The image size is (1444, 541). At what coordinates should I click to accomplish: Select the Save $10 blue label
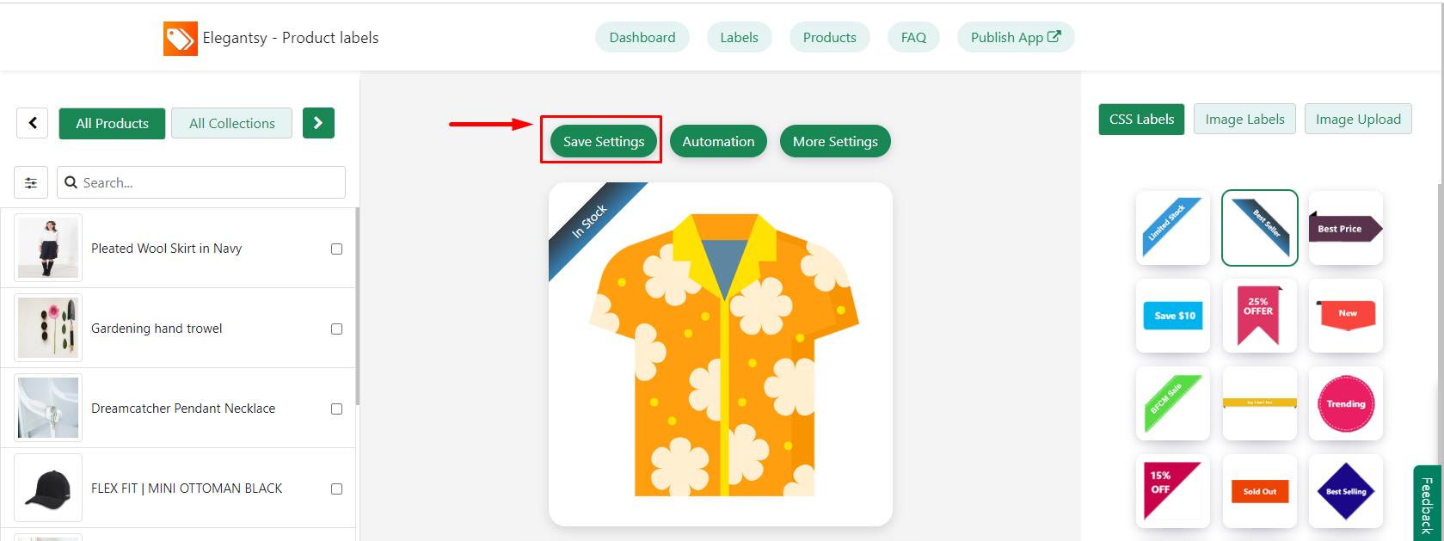[1172, 316]
